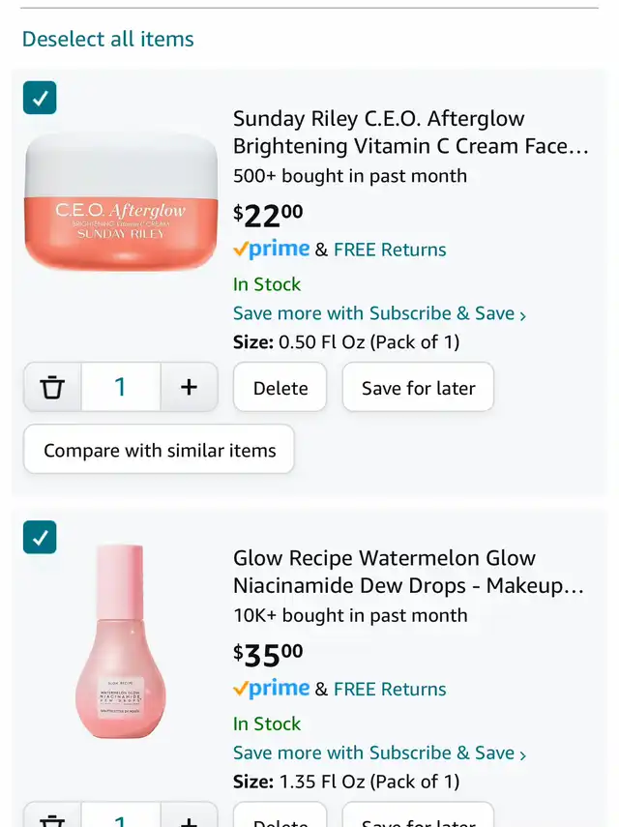Click the trash icon for Sunday Riley cream
This screenshot has width=619, height=827.
click(52, 388)
